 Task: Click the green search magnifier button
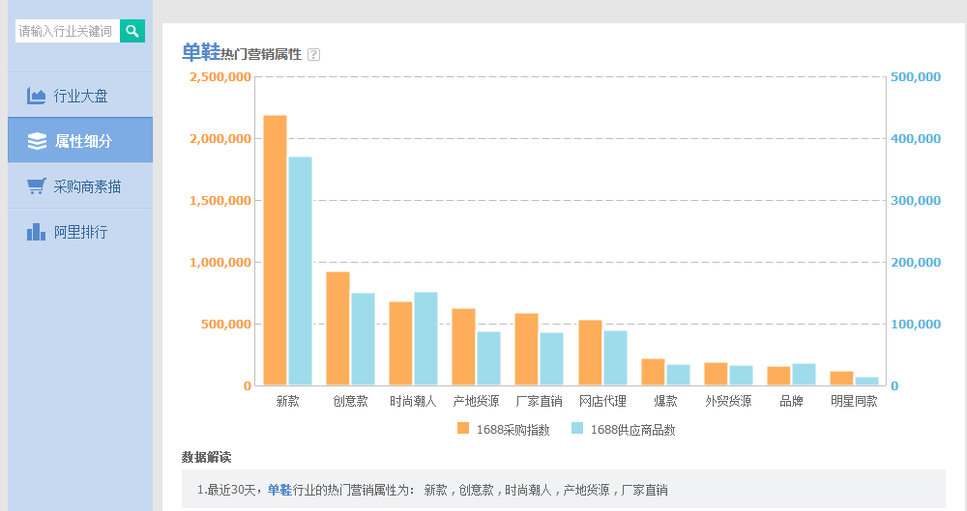[132, 31]
